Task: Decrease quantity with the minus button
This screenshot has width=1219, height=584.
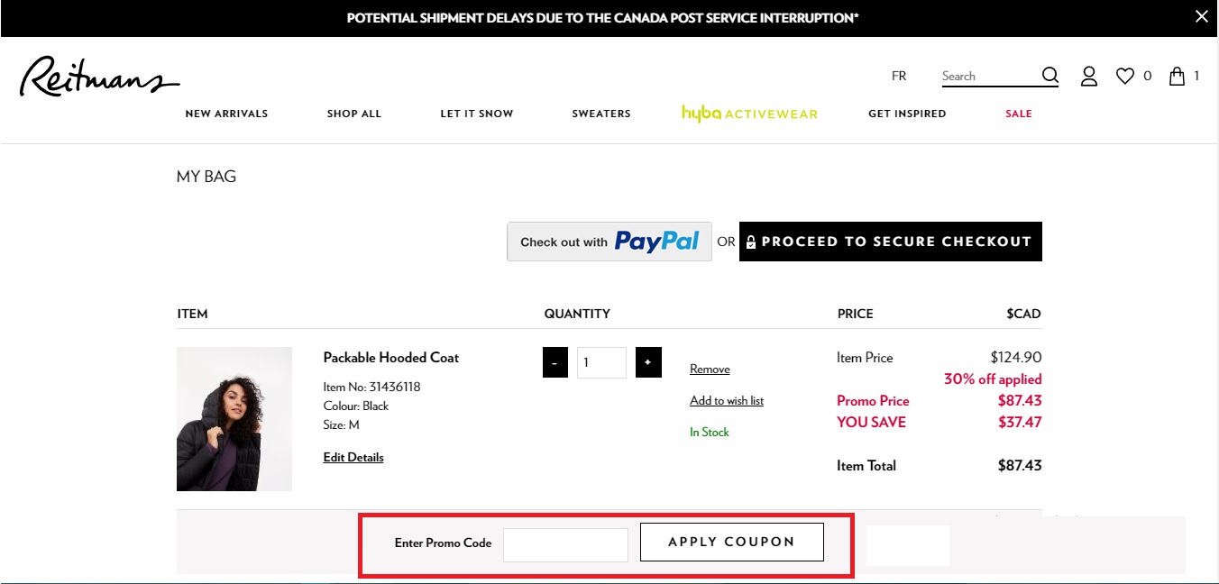Action: [555, 362]
